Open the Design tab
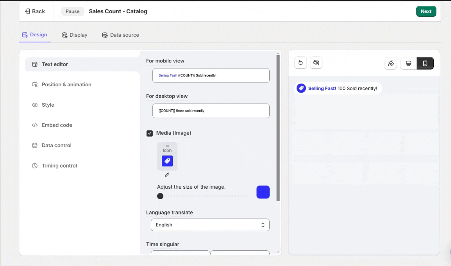 click(35, 35)
